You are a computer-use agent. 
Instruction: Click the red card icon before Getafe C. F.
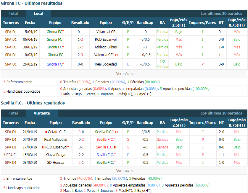46,132
